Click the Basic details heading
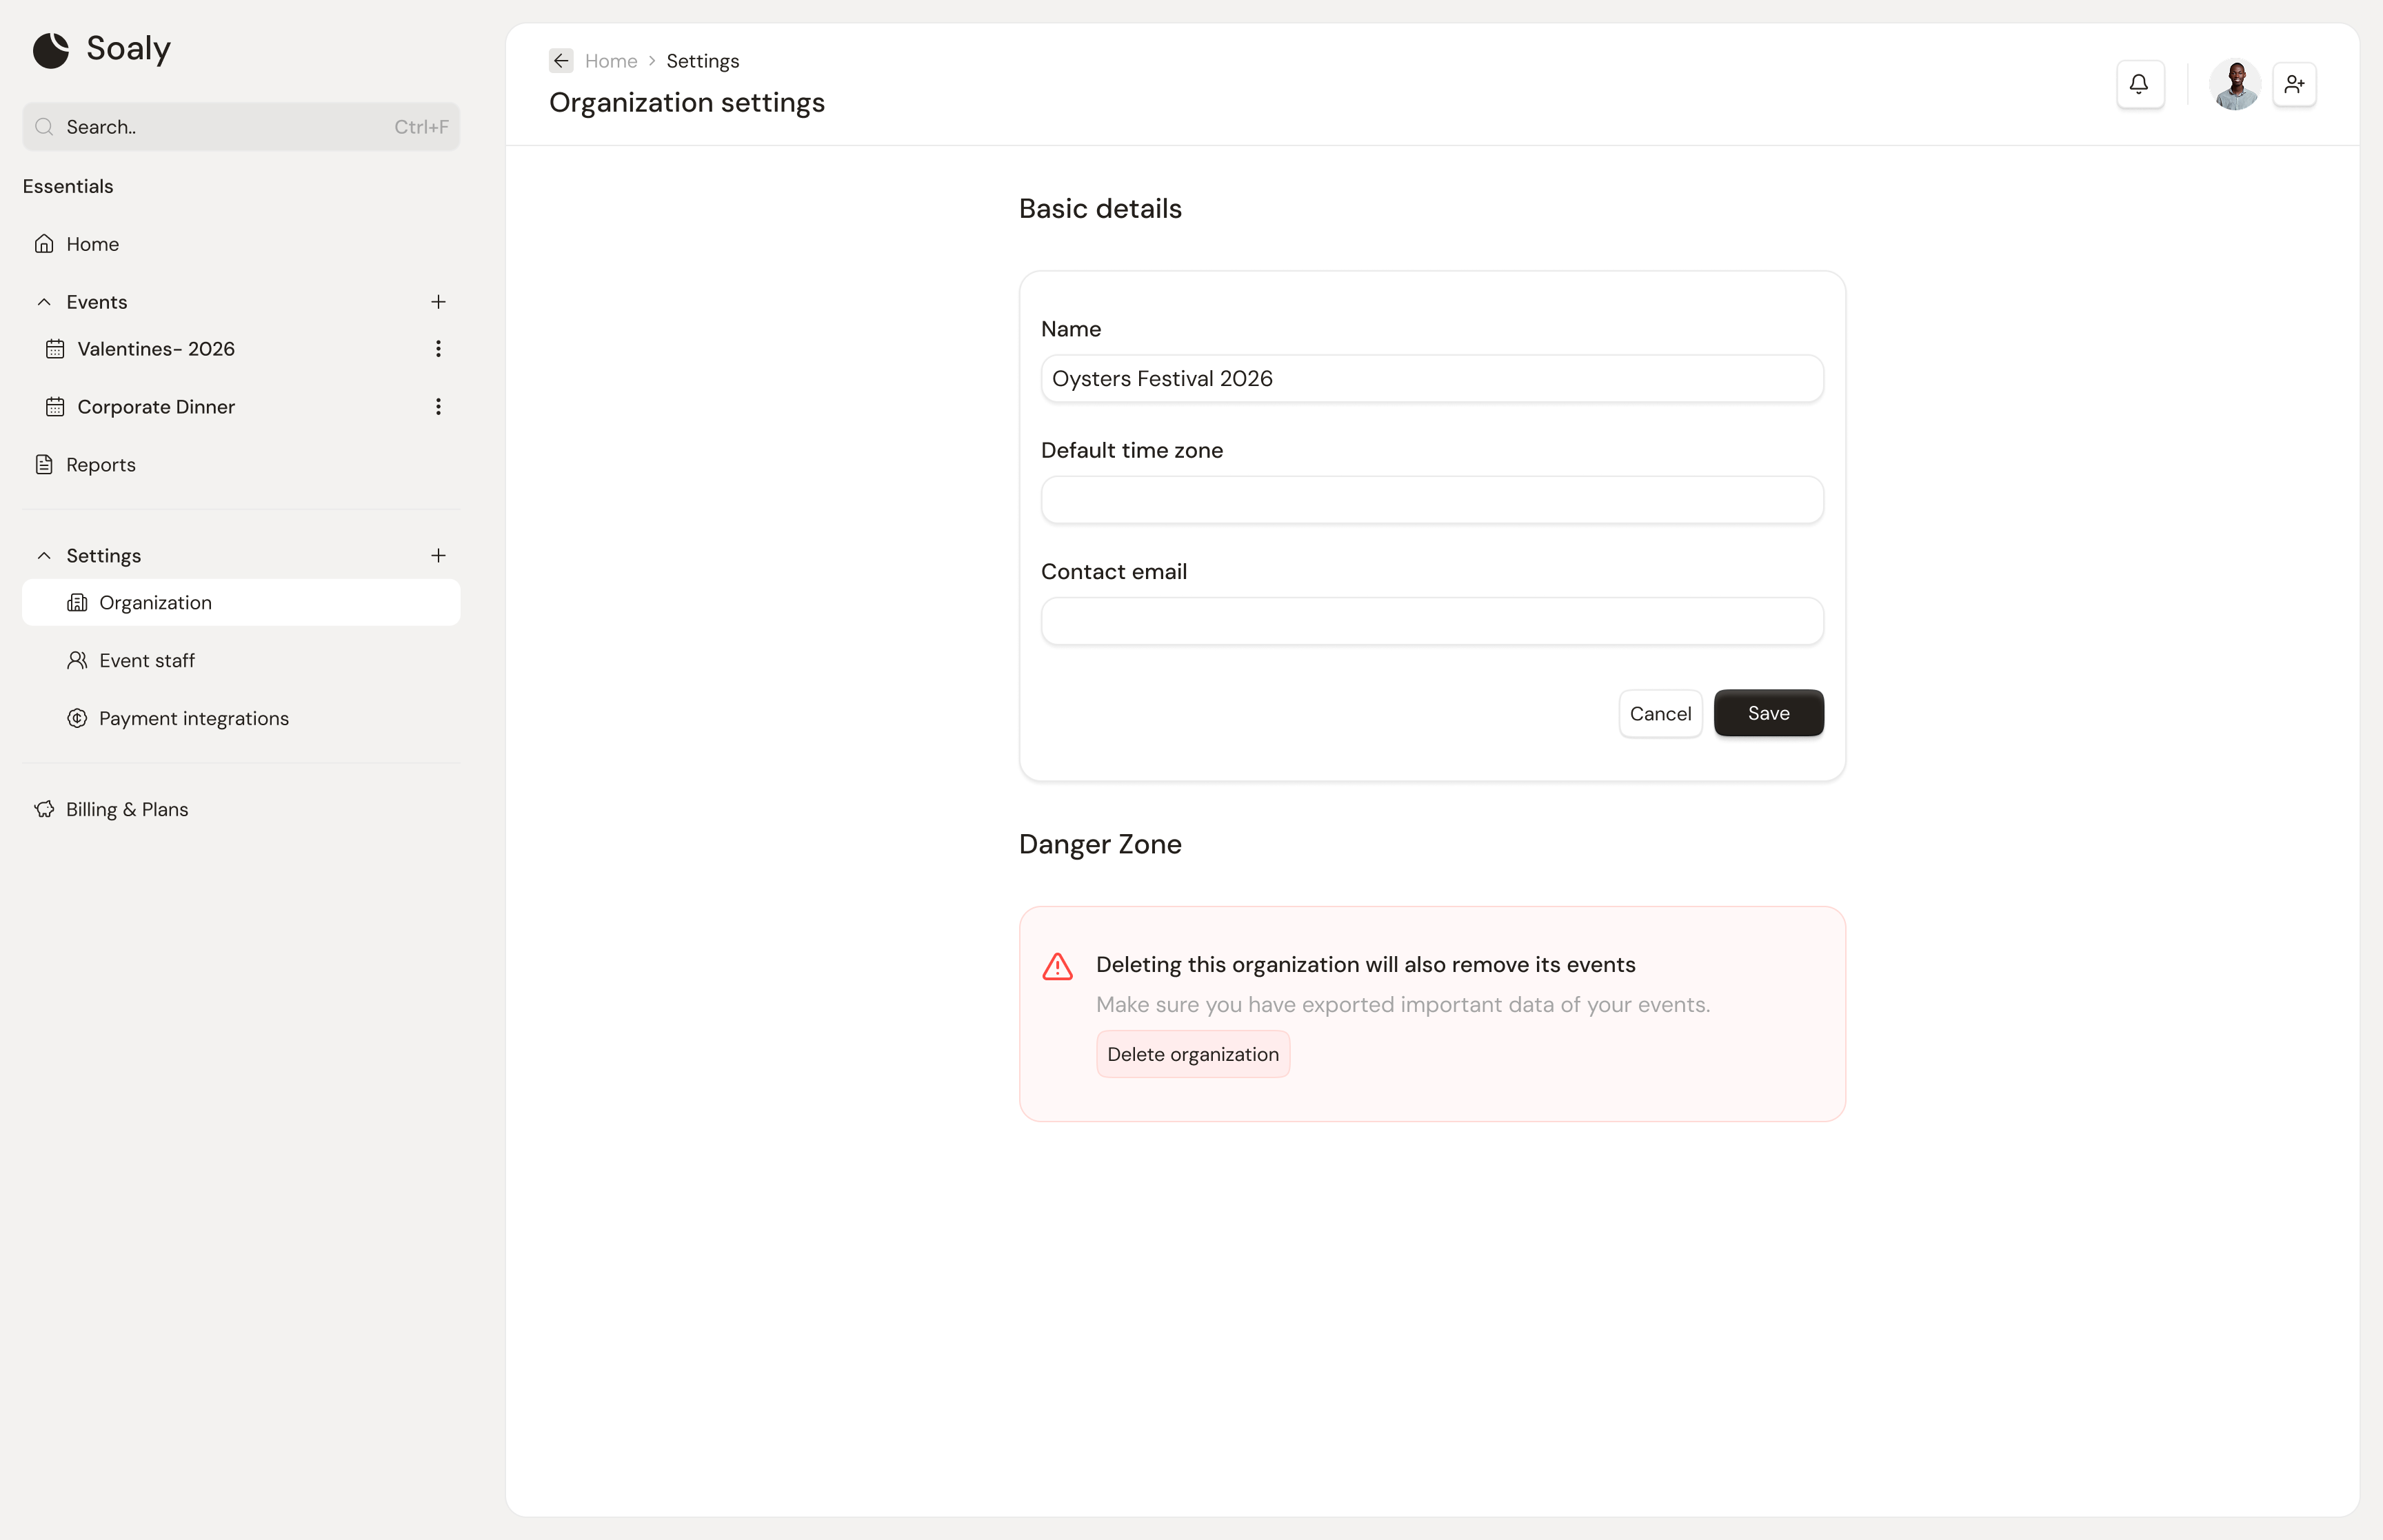The width and height of the screenshot is (2383, 1540). coord(1100,208)
